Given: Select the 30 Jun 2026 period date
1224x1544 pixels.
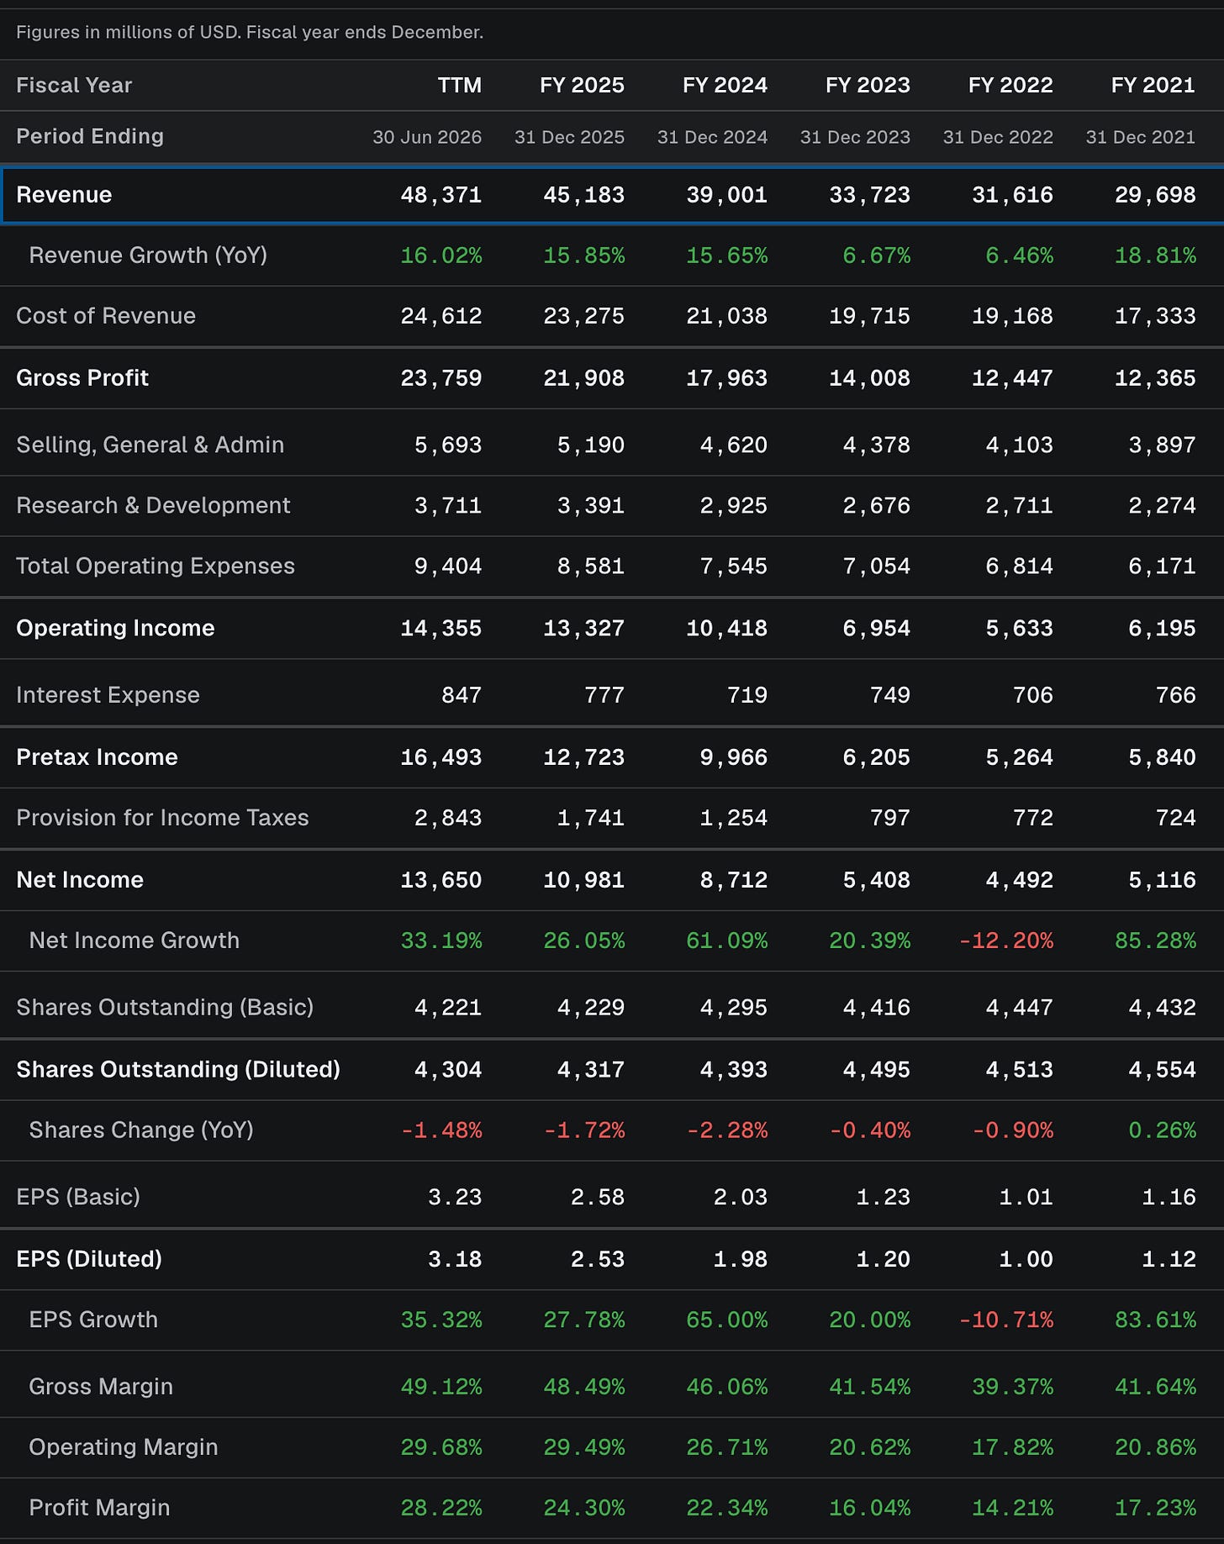Looking at the screenshot, I should [427, 137].
